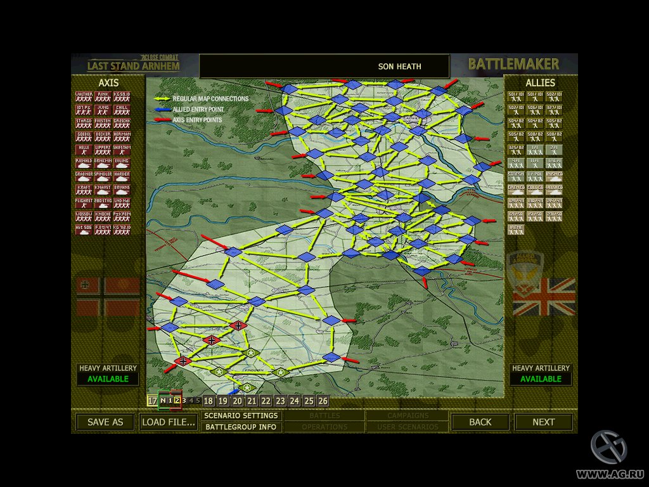Select the SPINDLER tank battlegroup
This screenshot has height=487, width=649.
pos(103,177)
